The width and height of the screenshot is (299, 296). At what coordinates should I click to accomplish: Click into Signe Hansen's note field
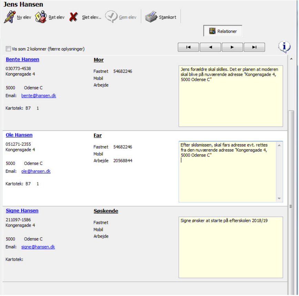[x=231, y=247]
